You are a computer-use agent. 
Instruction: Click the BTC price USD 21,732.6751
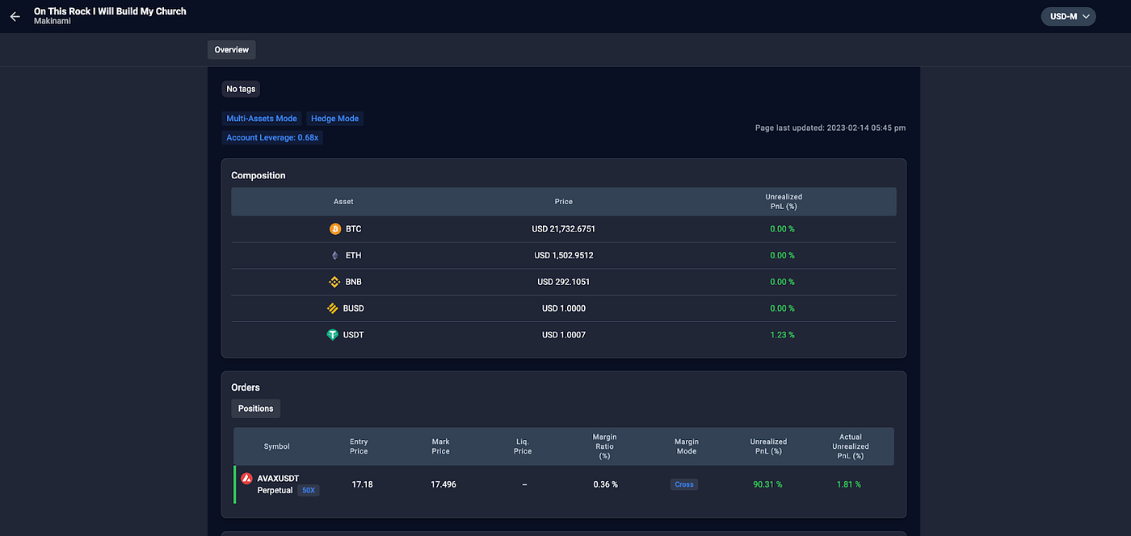[x=564, y=229]
